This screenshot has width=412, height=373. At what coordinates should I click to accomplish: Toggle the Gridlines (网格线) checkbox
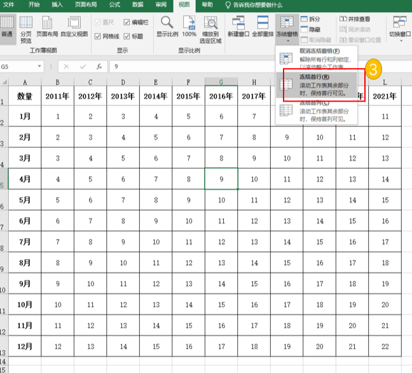107,36
